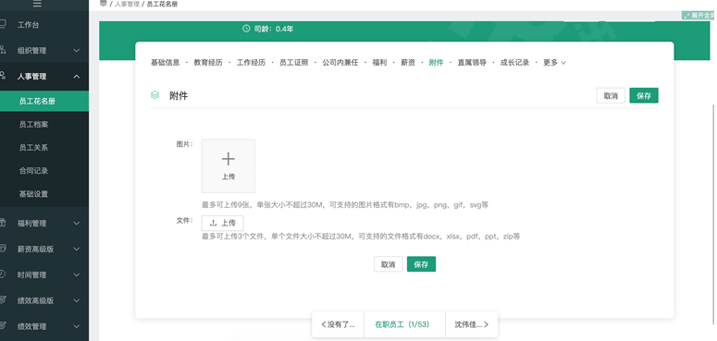
Task: Switch to the 成长记录 tab
Action: 514,63
